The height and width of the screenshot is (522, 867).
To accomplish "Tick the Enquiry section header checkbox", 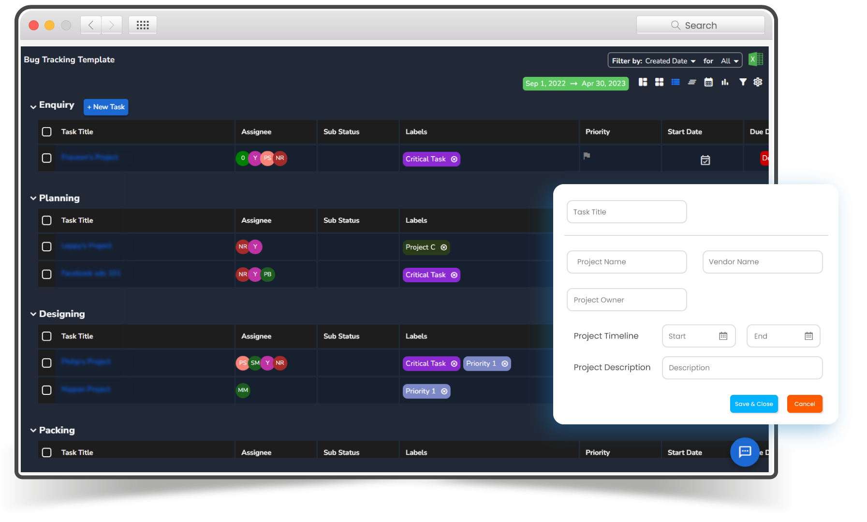I will point(47,132).
